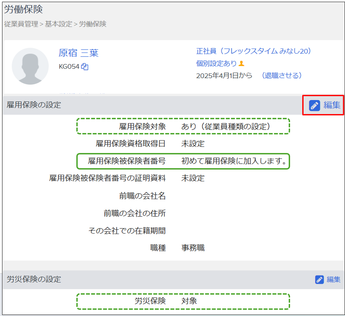The height and width of the screenshot is (316, 345).
Task: Go to 基本設定 in the breadcrumb
Action: (x=58, y=24)
